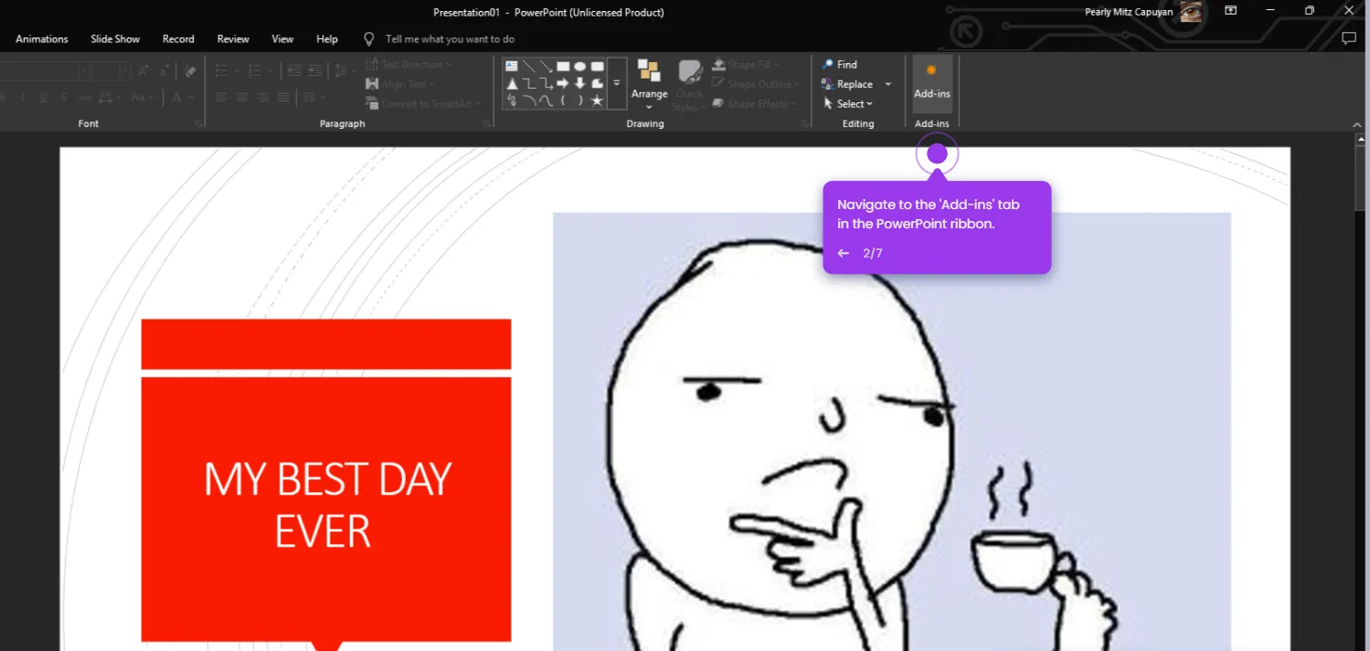Expand the Bullets dropdown arrow
This screenshot has width=1370, height=651.
(237, 71)
